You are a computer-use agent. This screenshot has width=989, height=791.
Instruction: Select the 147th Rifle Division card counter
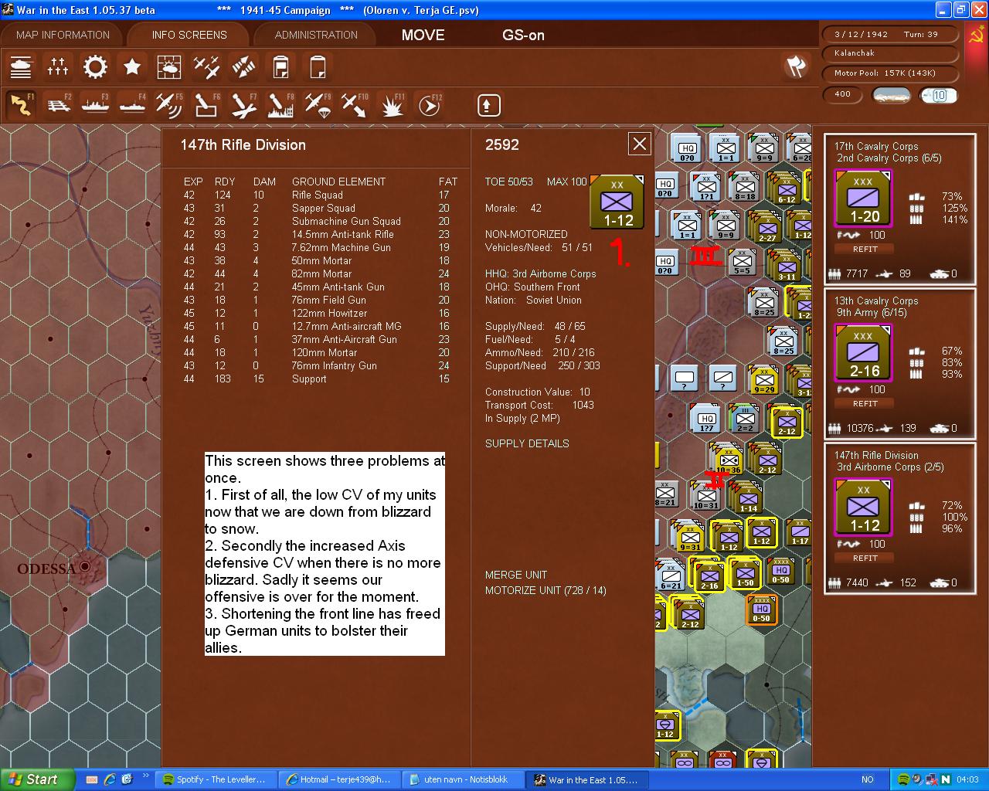(x=864, y=508)
